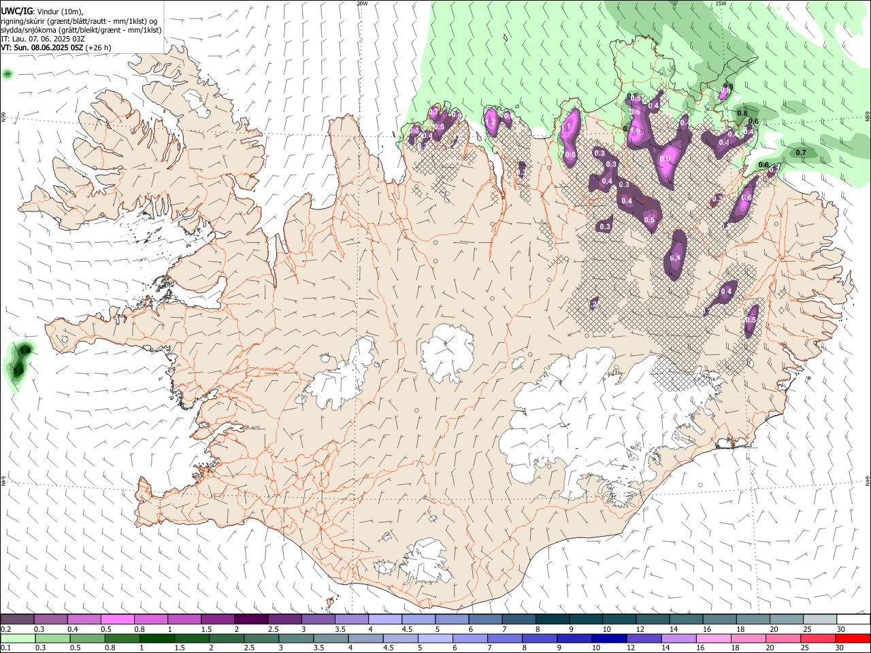Click the darkest purple swatch in the snow scale
Image resolution: width=871 pixels, height=653 pixels.
point(250,620)
